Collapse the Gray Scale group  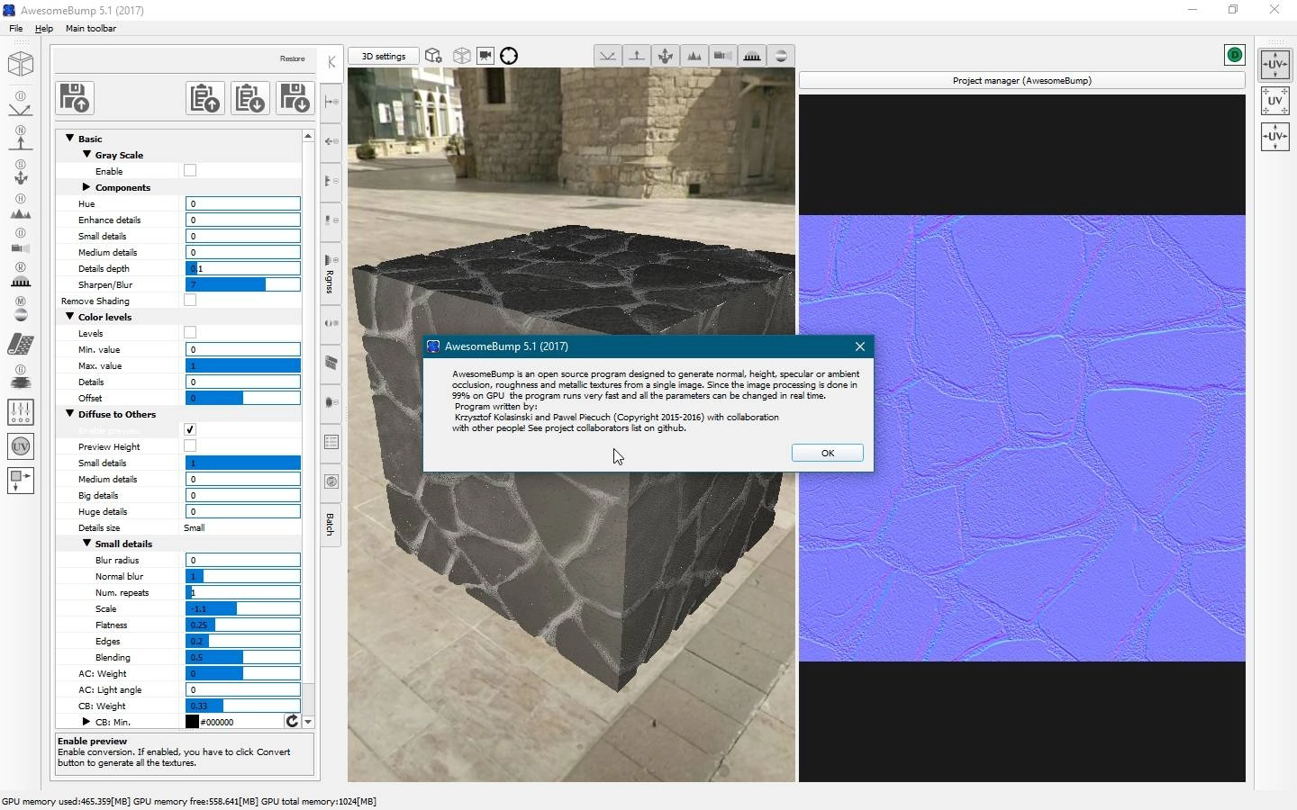[86, 154]
